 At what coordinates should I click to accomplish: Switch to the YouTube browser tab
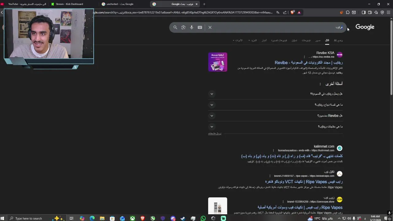(x=25, y=4)
